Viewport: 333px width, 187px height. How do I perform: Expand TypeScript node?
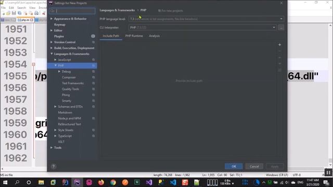56,136
